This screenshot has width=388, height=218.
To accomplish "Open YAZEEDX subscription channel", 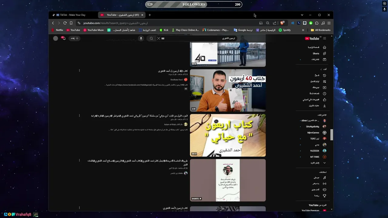I will (x=318, y=151).
